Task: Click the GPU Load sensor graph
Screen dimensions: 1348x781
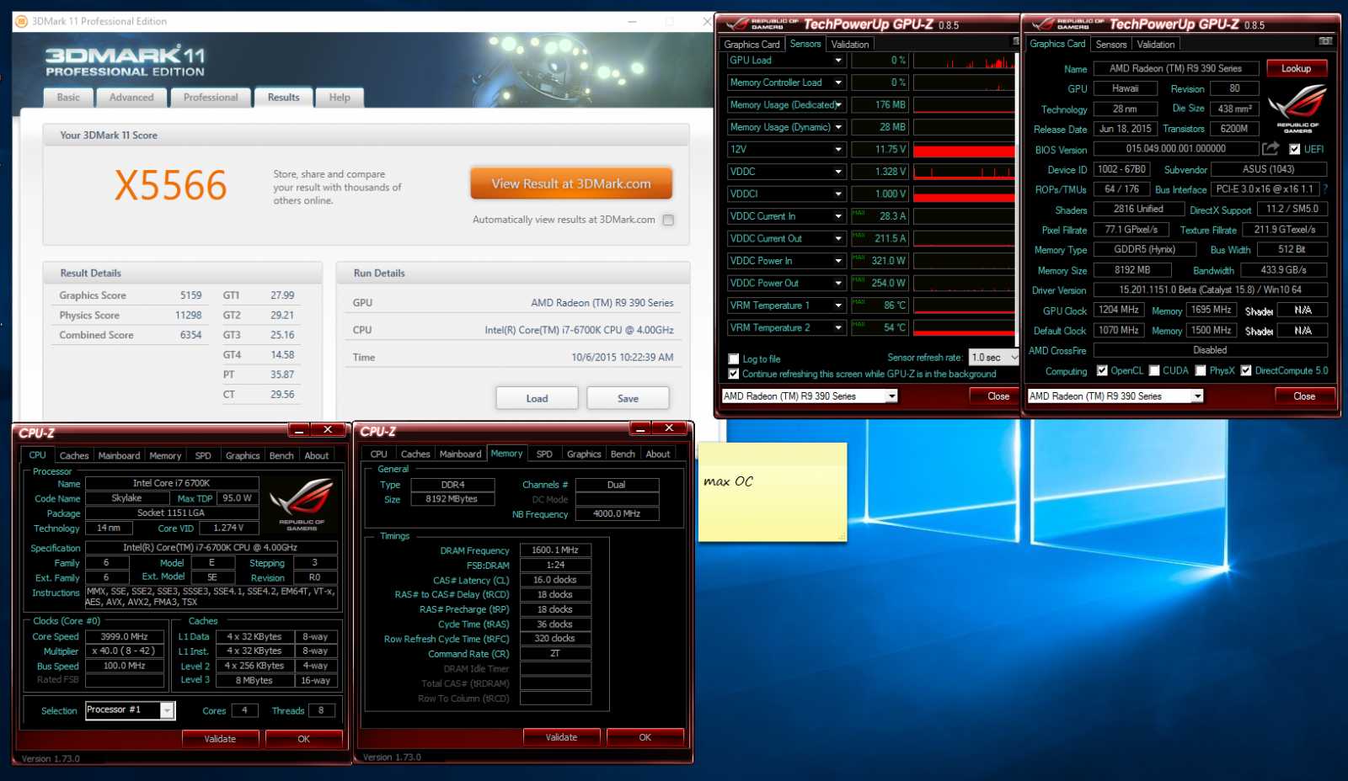Action: tap(964, 61)
